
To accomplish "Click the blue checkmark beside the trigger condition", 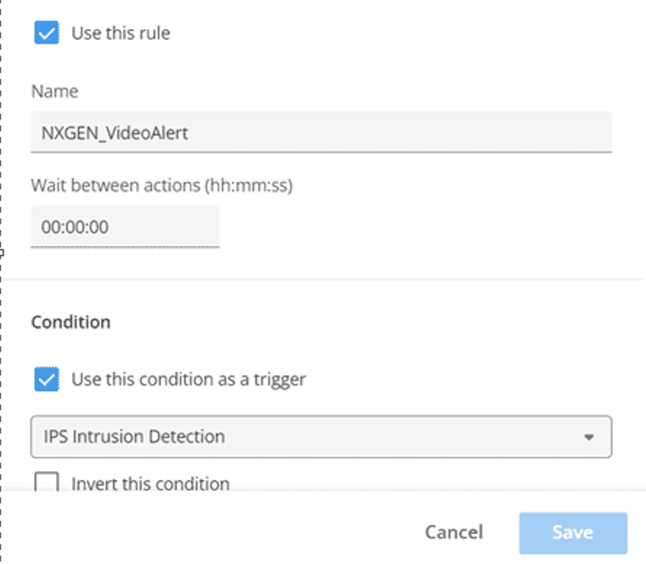I will (47, 378).
